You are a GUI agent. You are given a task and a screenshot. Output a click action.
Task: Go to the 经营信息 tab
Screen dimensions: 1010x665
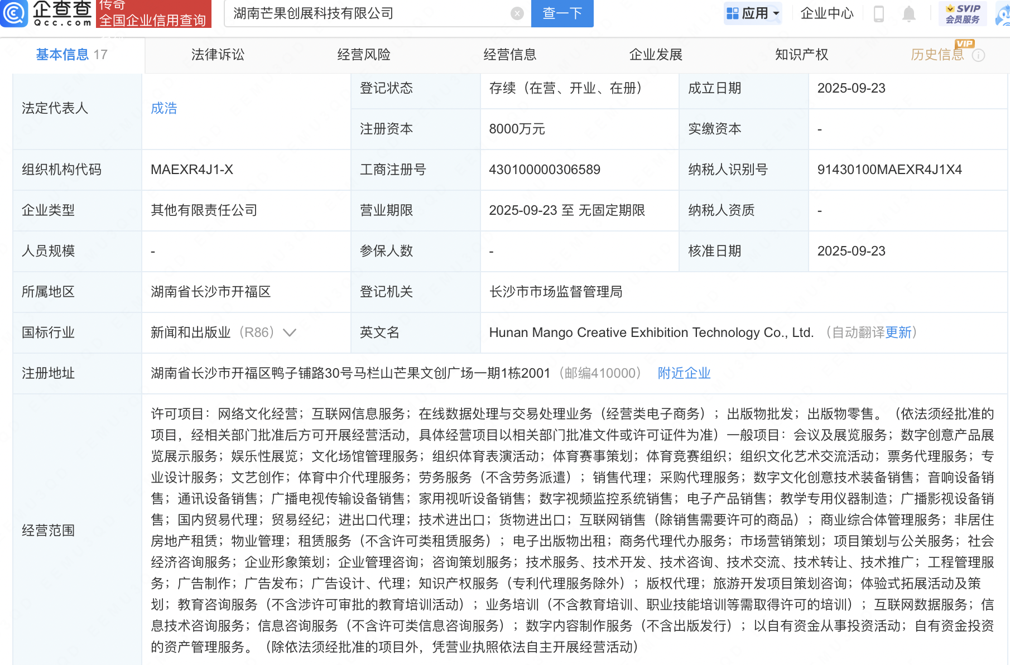pyautogui.click(x=510, y=55)
